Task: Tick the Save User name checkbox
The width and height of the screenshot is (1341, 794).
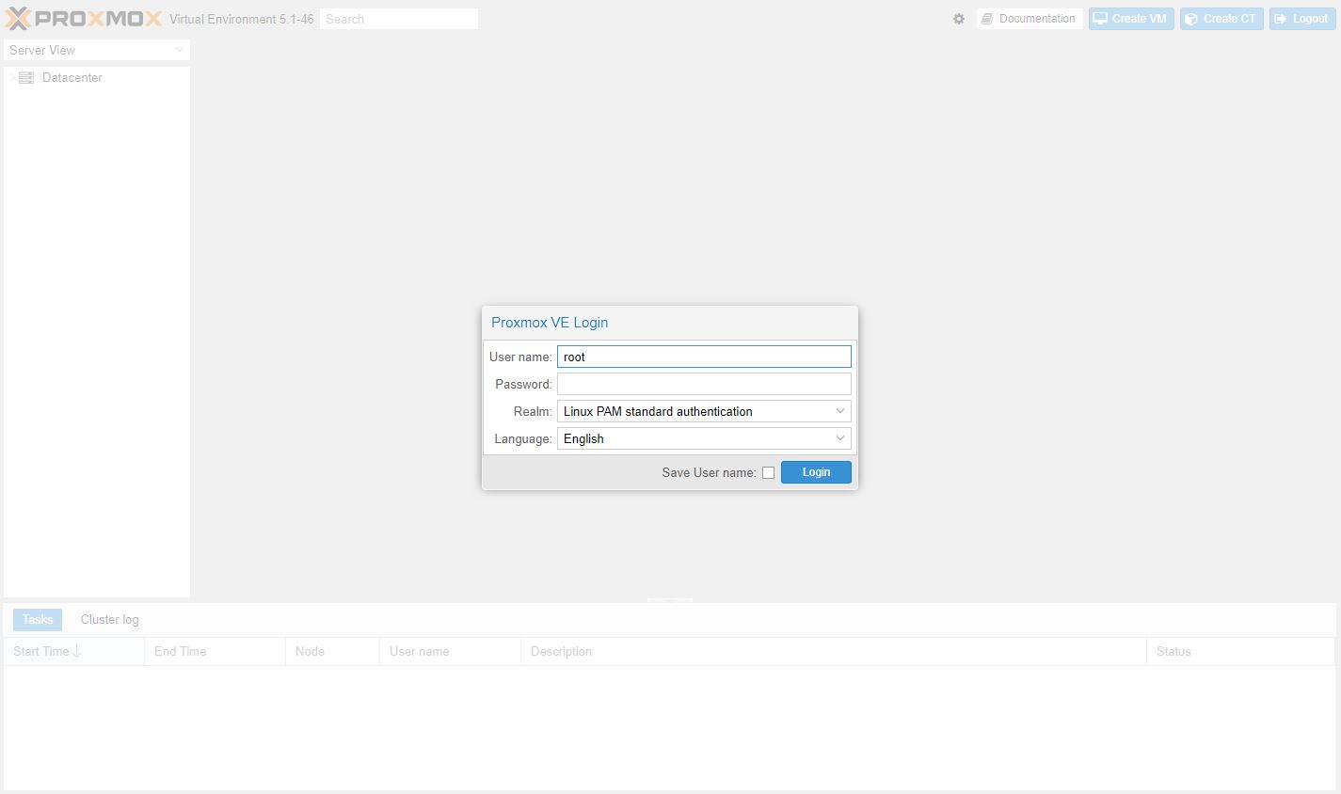Action: click(x=768, y=472)
